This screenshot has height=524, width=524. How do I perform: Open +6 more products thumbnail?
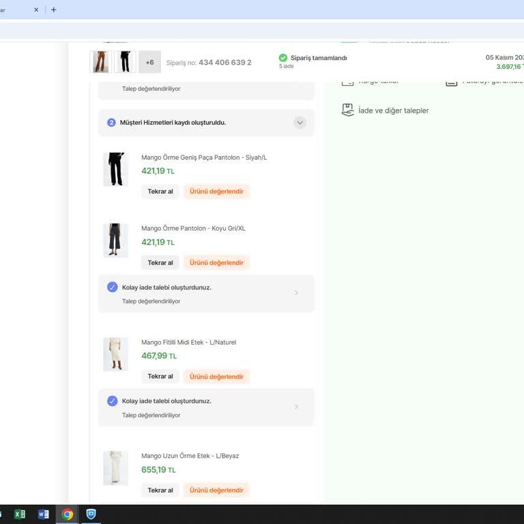[x=149, y=62]
